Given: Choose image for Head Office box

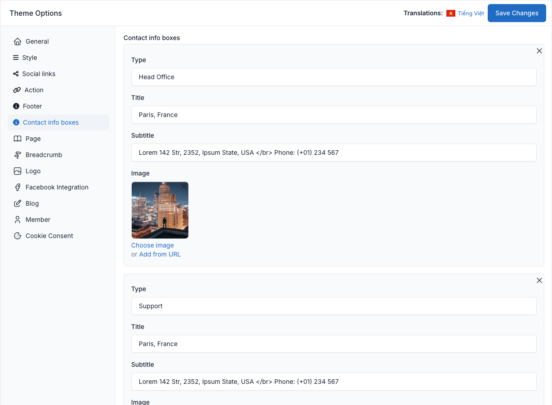Looking at the screenshot, I should [152, 245].
